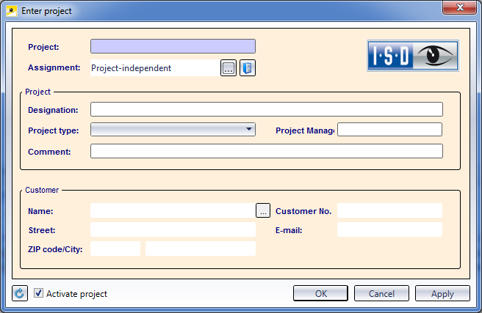Screen dimensions: 482x313
Task: Click the E-mail input field
Action: (x=389, y=229)
